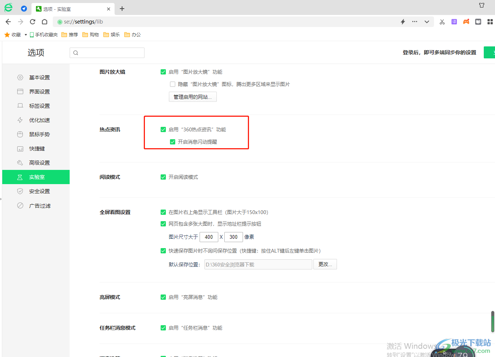This screenshot has height=357, width=495.
Task: Click the settings search field
Action: 107,53
